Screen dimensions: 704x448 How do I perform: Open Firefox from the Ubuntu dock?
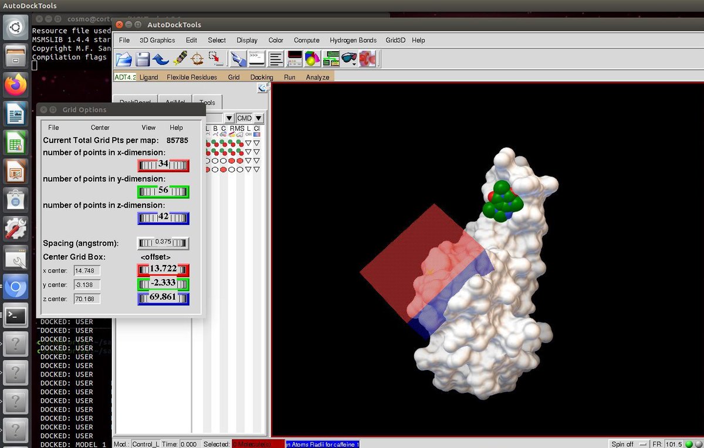(x=16, y=85)
